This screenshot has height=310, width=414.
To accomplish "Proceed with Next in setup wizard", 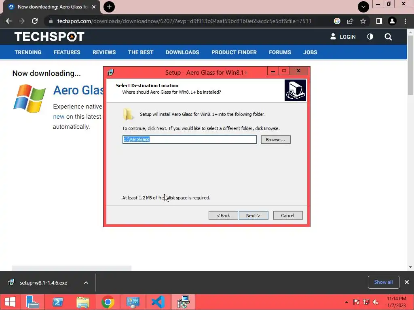I will (253, 216).
